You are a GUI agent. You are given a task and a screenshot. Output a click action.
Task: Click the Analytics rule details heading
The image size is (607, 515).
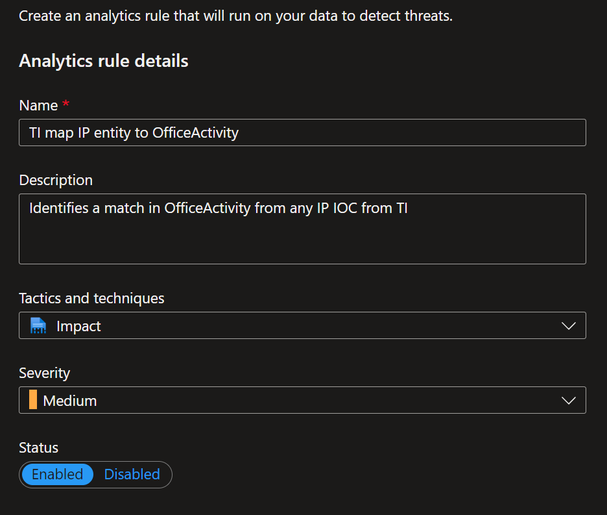point(104,61)
